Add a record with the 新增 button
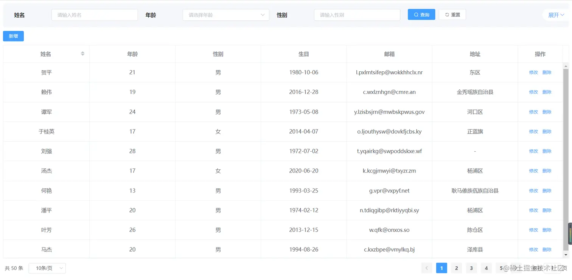This screenshot has height=280, width=572. (x=13, y=36)
